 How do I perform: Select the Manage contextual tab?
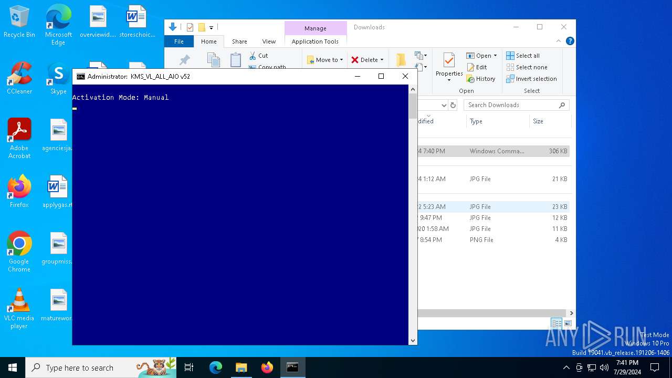pyautogui.click(x=315, y=28)
